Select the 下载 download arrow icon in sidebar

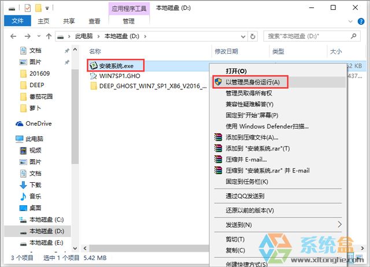point(23,185)
